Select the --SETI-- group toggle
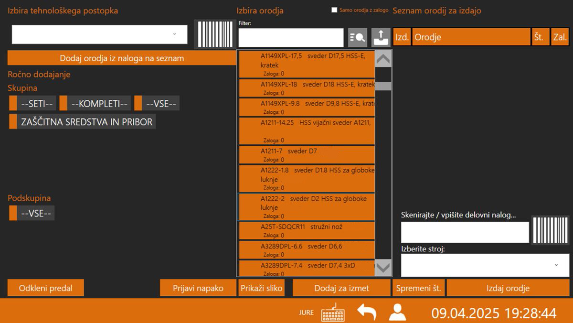The width and height of the screenshot is (573, 323). [x=32, y=103]
